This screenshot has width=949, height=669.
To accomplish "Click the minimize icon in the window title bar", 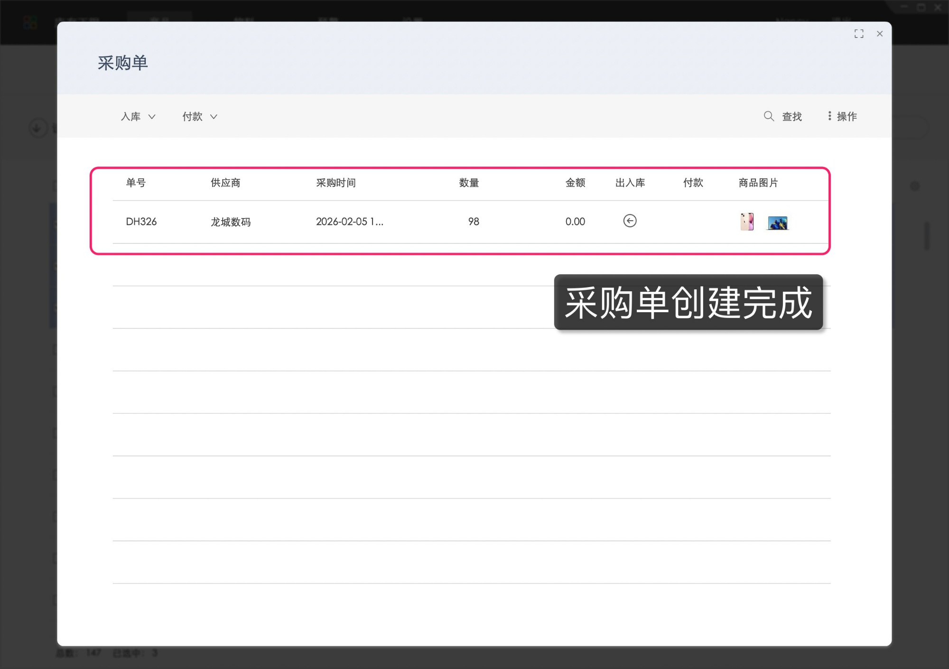I will pyautogui.click(x=903, y=7).
